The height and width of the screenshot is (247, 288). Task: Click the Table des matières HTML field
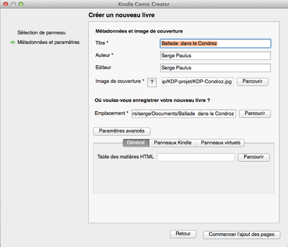click(196, 157)
